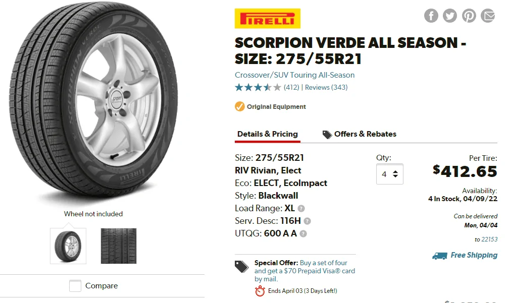The width and height of the screenshot is (509, 303).
Task: Pin product using Pinterest icon
Action: point(469,16)
